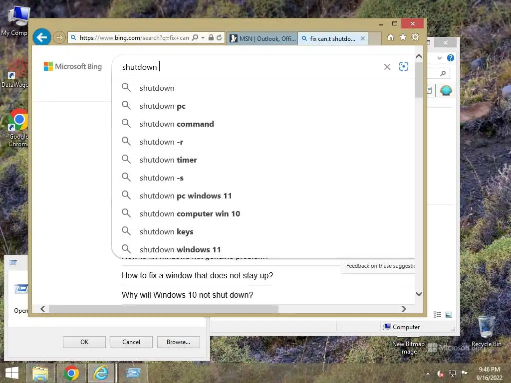Image resolution: width=511 pixels, height=383 pixels.
Task: Open the address bar autocomplete dropdown arrow
Action: click(203, 38)
